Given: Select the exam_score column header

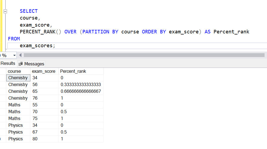Looking at the screenshot, I should pos(44,71).
